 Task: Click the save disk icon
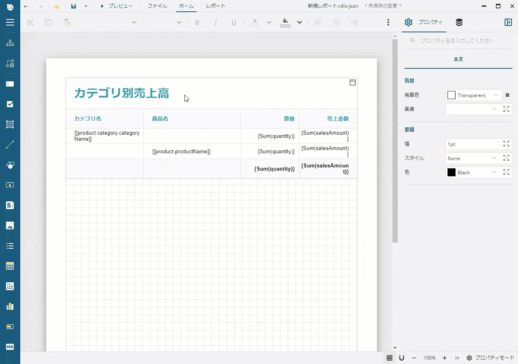point(73,6)
